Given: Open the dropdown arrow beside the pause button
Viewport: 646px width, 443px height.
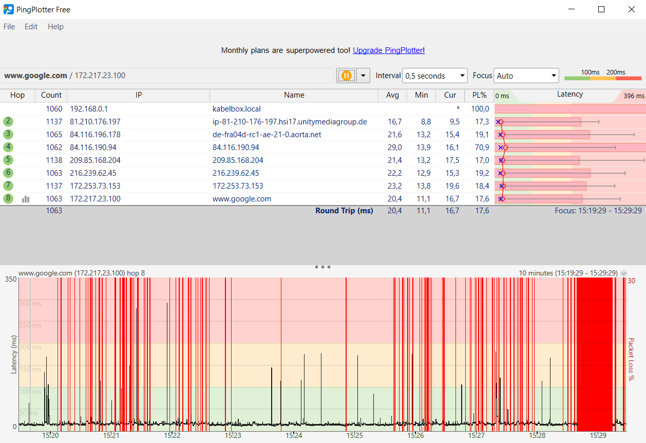Looking at the screenshot, I should click(364, 76).
